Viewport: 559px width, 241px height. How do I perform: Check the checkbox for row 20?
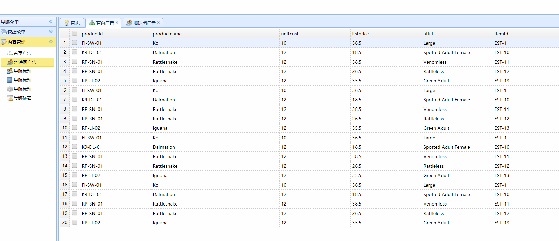tap(74, 222)
